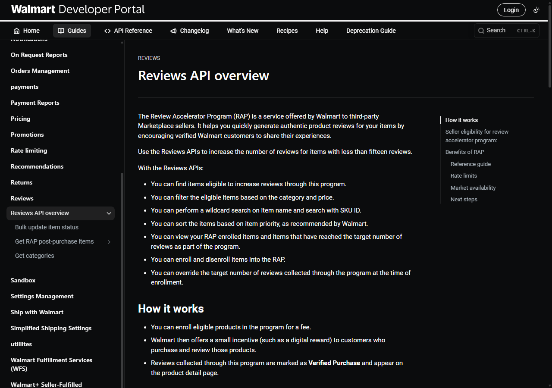Open the Deprecation Guide tab
Viewport: 552px width, 388px height.
pos(371,31)
